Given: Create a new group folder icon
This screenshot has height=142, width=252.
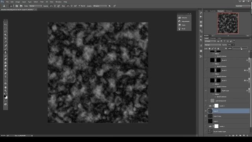Looking at the screenshot, I should pos(240,136).
